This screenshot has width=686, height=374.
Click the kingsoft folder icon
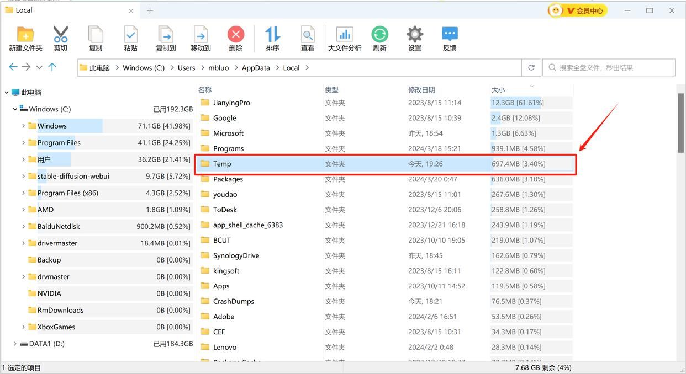[205, 271]
